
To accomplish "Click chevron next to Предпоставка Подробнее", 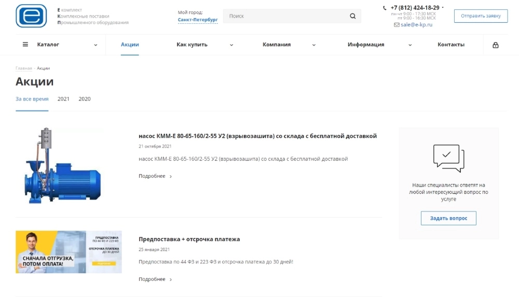I will [171, 280].
